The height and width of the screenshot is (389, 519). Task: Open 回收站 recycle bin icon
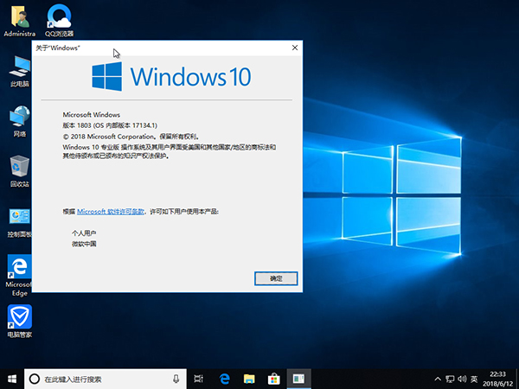tap(20, 171)
